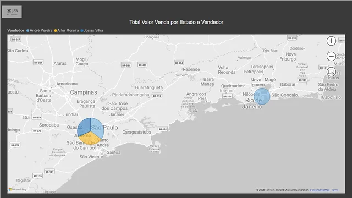Viewport: 352px width, 198px height.
Task: Select Artur Moreira legend marker
Action: click(56, 31)
